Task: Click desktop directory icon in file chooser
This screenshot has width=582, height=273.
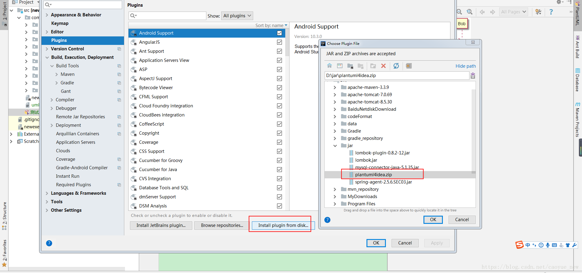Action: 340,66
